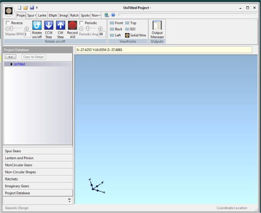Click the Gearotic application orb button
The width and height of the screenshot is (261, 213).
tap(9, 11)
